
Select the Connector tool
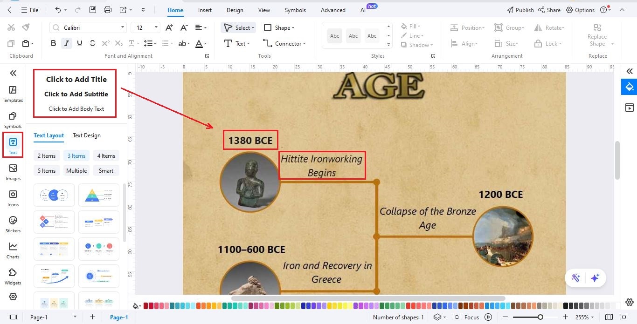284,43
